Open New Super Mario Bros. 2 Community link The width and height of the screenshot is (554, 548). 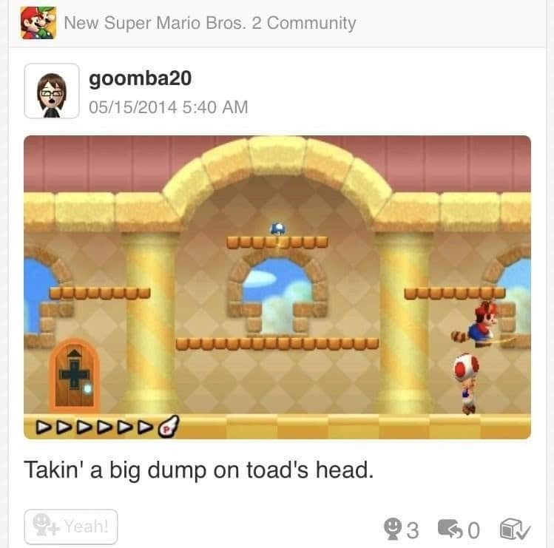pyautogui.click(x=210, y=23)
